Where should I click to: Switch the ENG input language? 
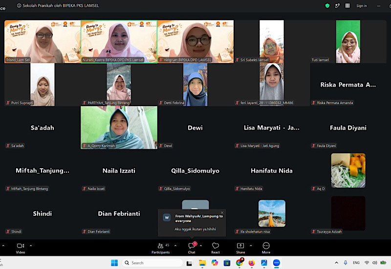(x=356, y=263)
